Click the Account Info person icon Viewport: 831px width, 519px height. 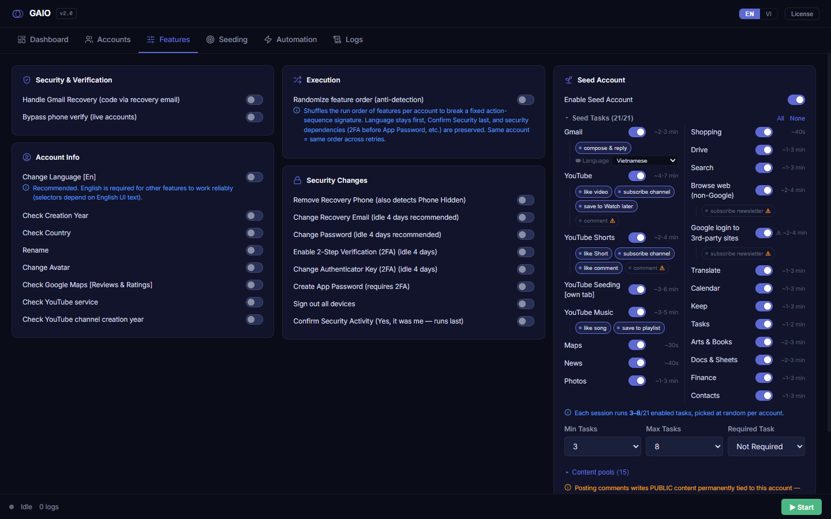pos(27,157)
